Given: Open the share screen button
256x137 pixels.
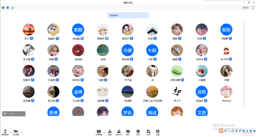Looking at the screenshot, I should pos(99,133).
